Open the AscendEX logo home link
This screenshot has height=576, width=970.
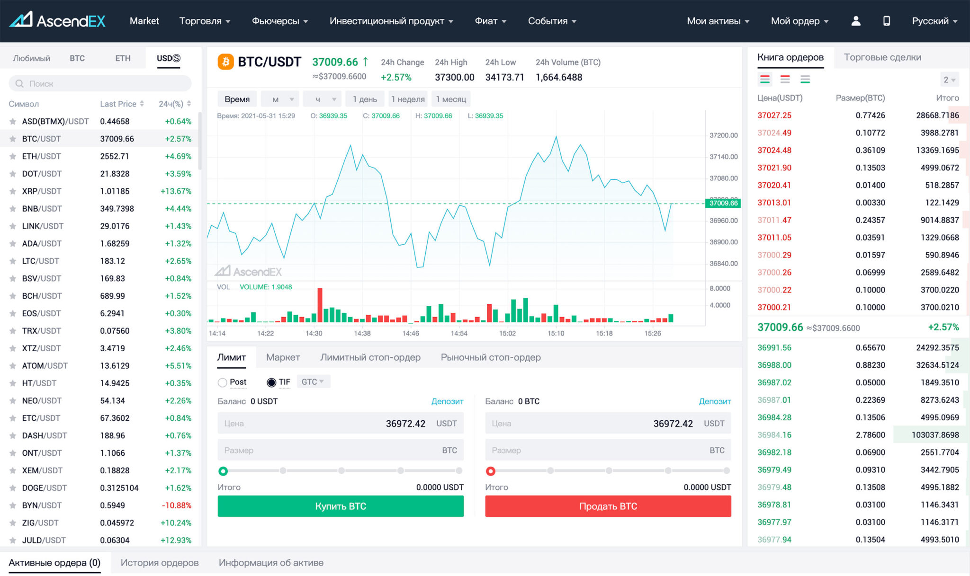(57, 20)
